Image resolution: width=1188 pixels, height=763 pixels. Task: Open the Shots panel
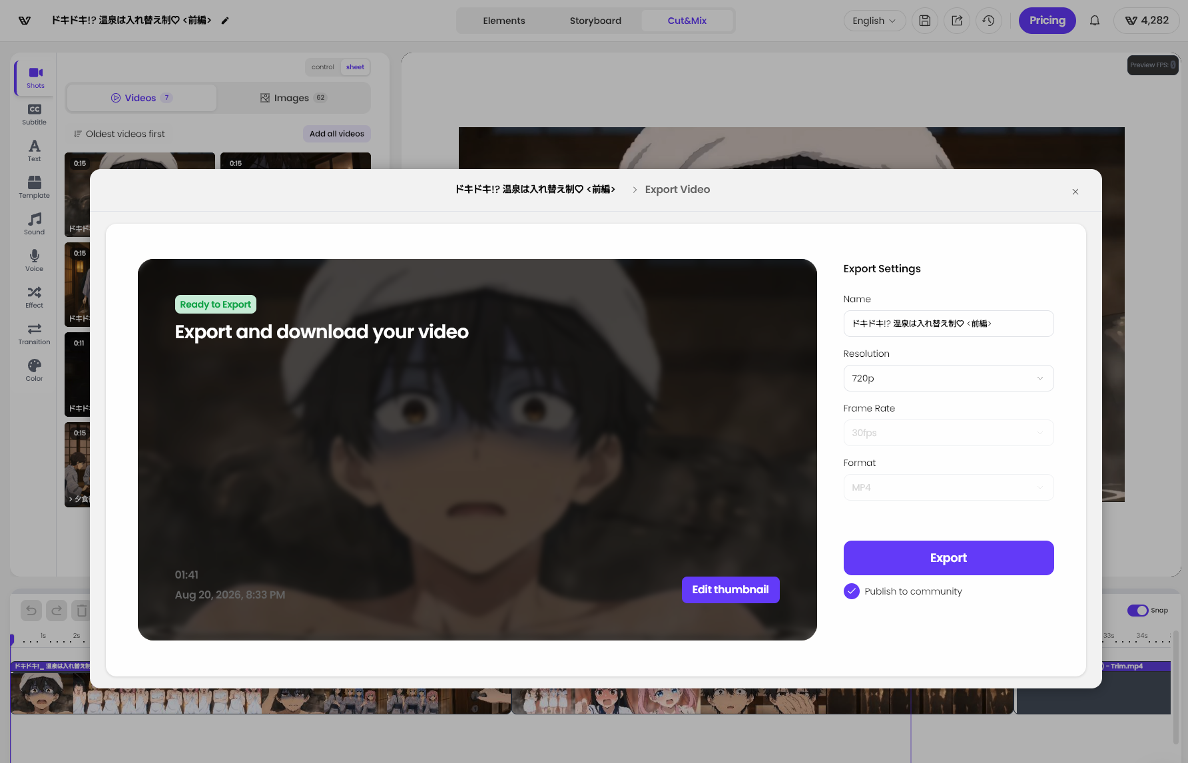click(x=35, y=77)
